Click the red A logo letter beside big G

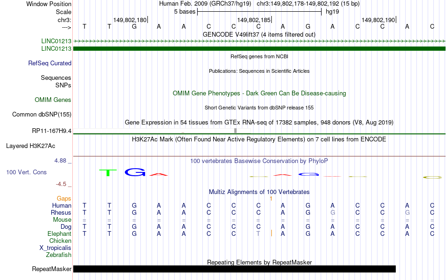point(158,174)
